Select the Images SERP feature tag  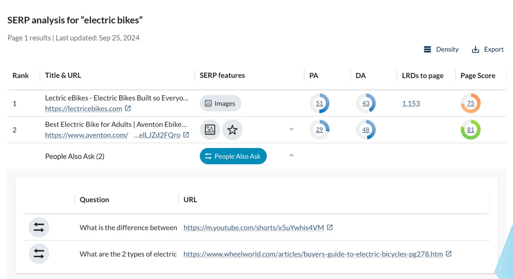coord(220,103)
